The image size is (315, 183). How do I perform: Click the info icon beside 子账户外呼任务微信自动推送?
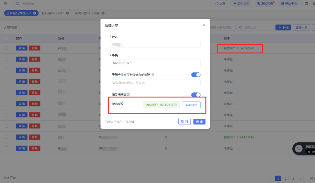click(153, 75)
